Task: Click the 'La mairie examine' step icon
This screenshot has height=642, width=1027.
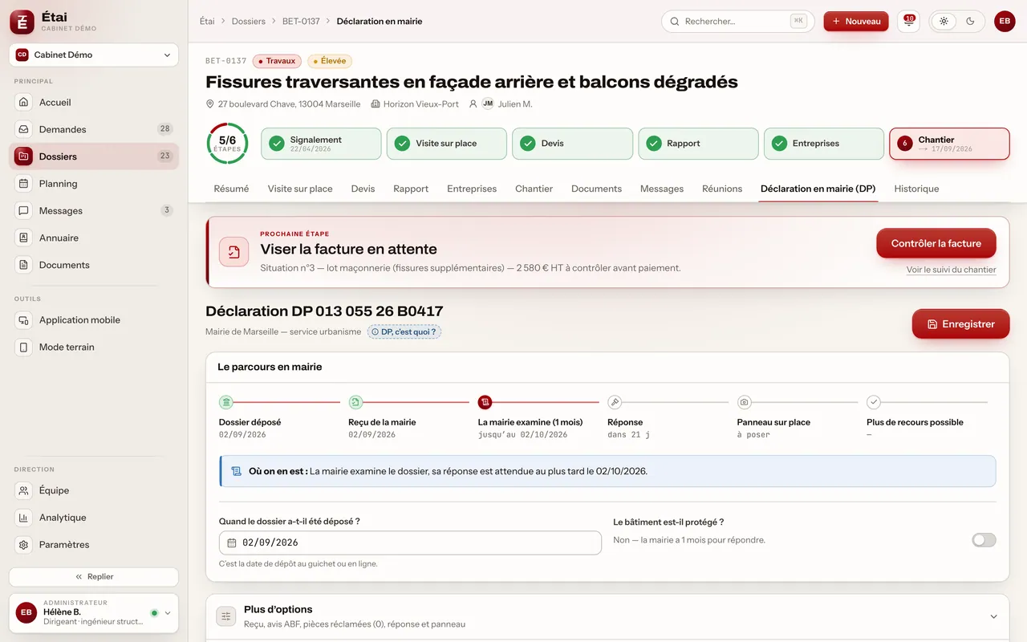Action: 485,402
